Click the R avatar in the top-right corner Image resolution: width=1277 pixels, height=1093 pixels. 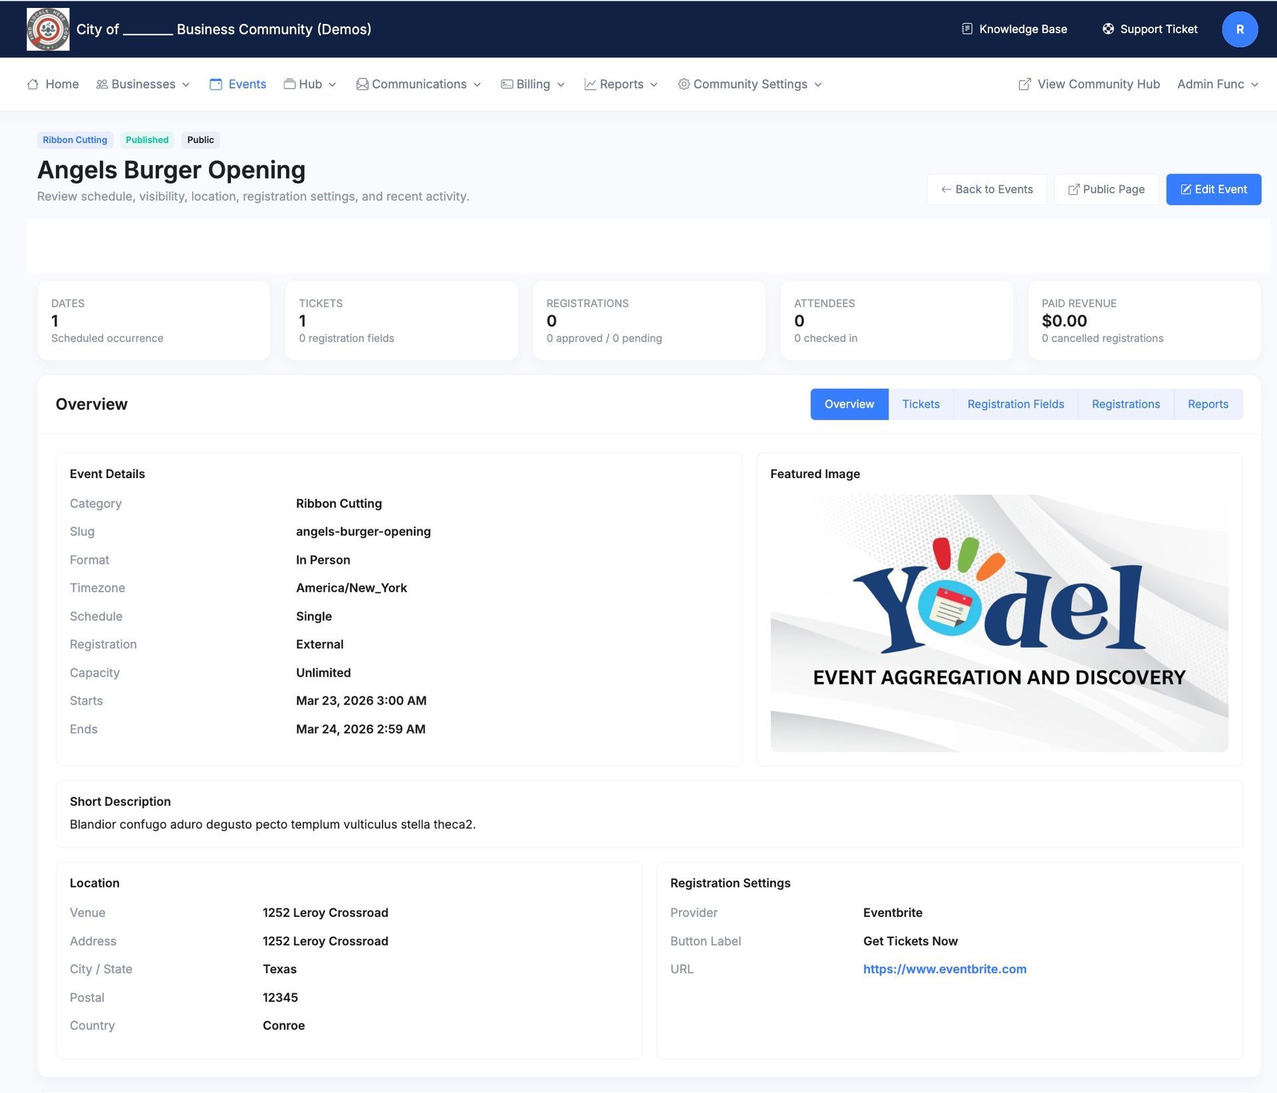point(1239,29)
